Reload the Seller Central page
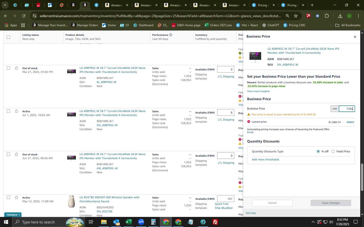 click(24, 16)
